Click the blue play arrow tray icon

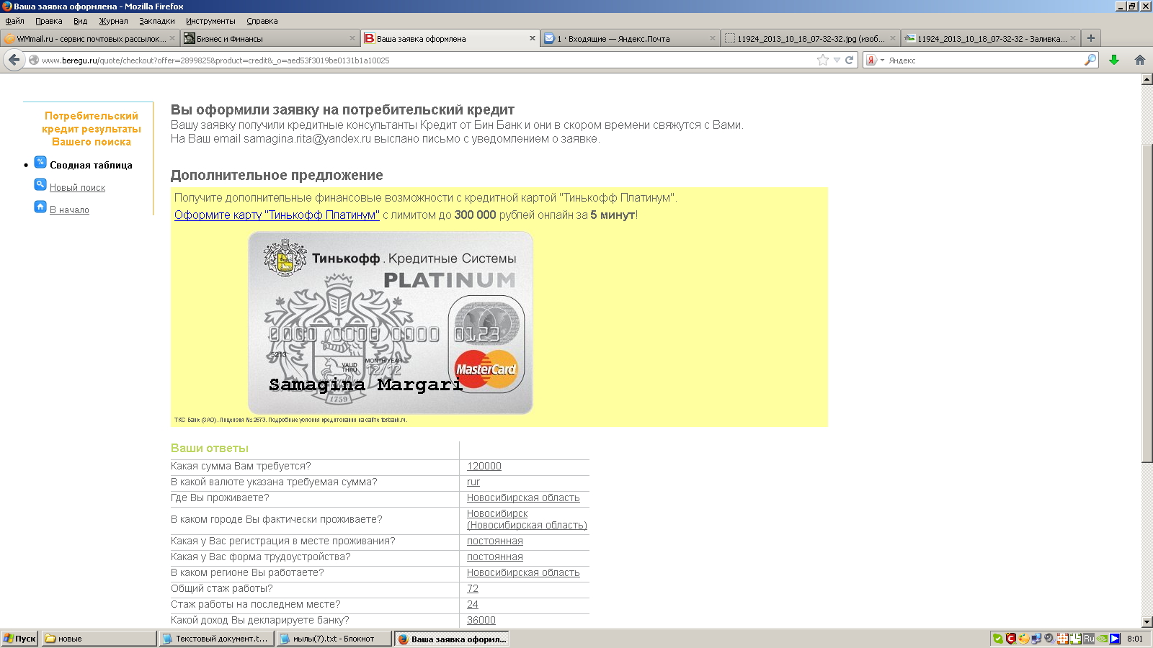[1115, 639]
